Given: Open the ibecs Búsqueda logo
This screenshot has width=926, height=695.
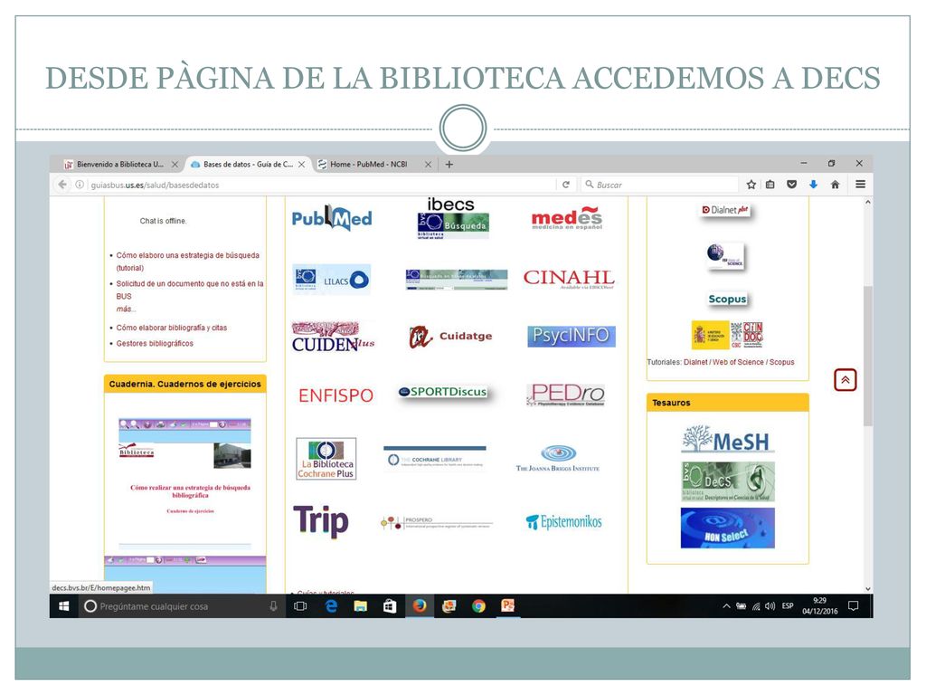Looking at the screenshot, I should click(x=453, y=219).
